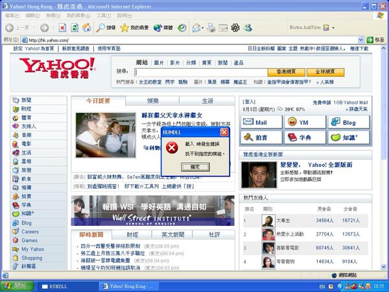Click the Games icon in left sidebar

click(16, 240)
